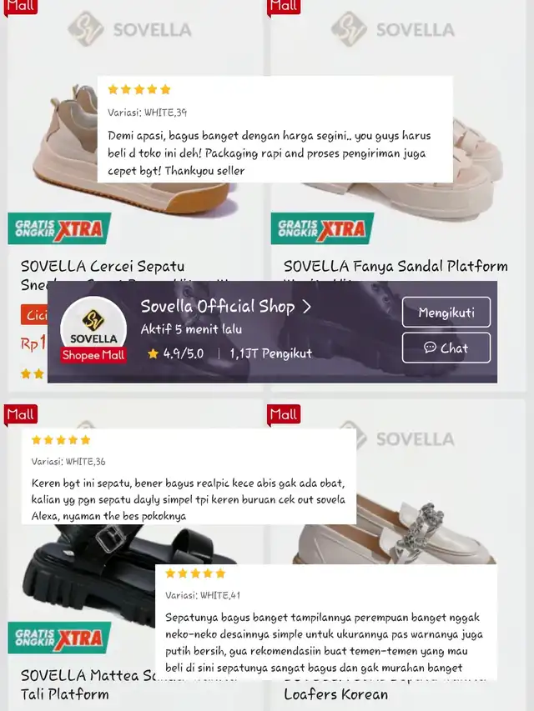Viewport: 534px width, 711px height.
Task: Open SOVELLA Cercei Sepatu product title
Action: coord(103,266)
